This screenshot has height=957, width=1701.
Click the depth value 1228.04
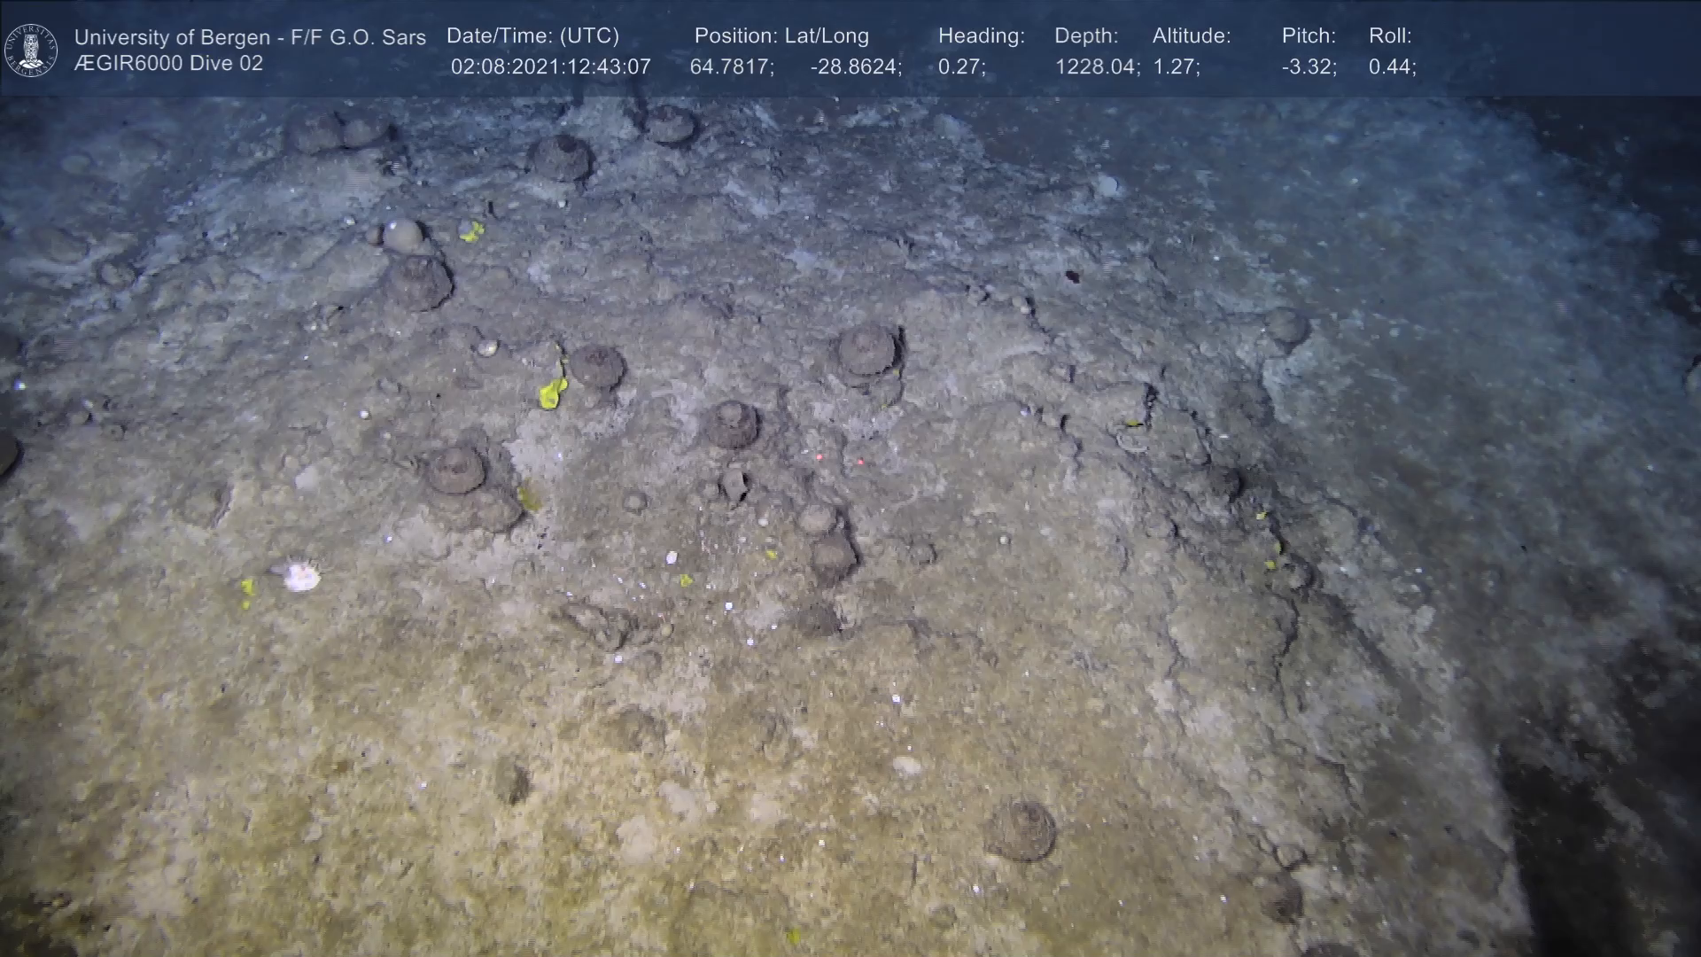pos(1097,67)
